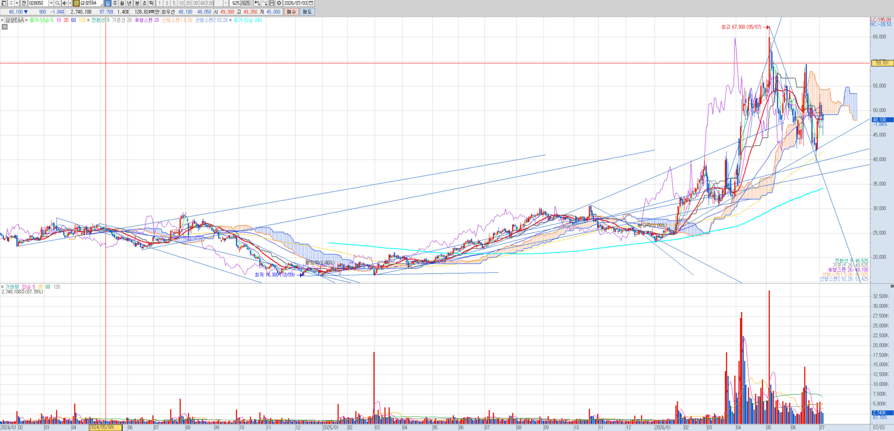Select interval 30 button

point(196,3)
